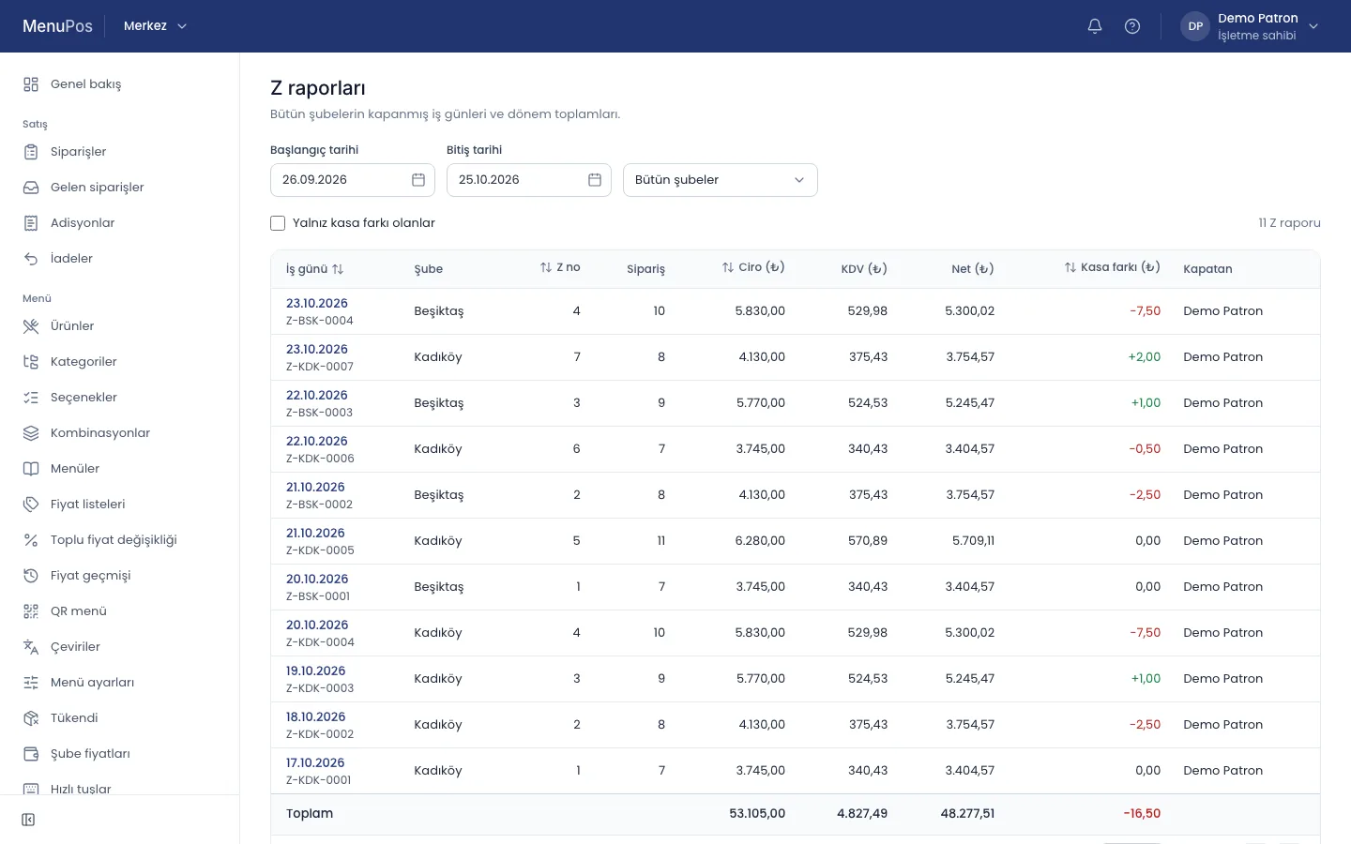Click the Fiyat listeleri tag icon
This screenshot has height=844, width=1351.
(x=31, y=505)
